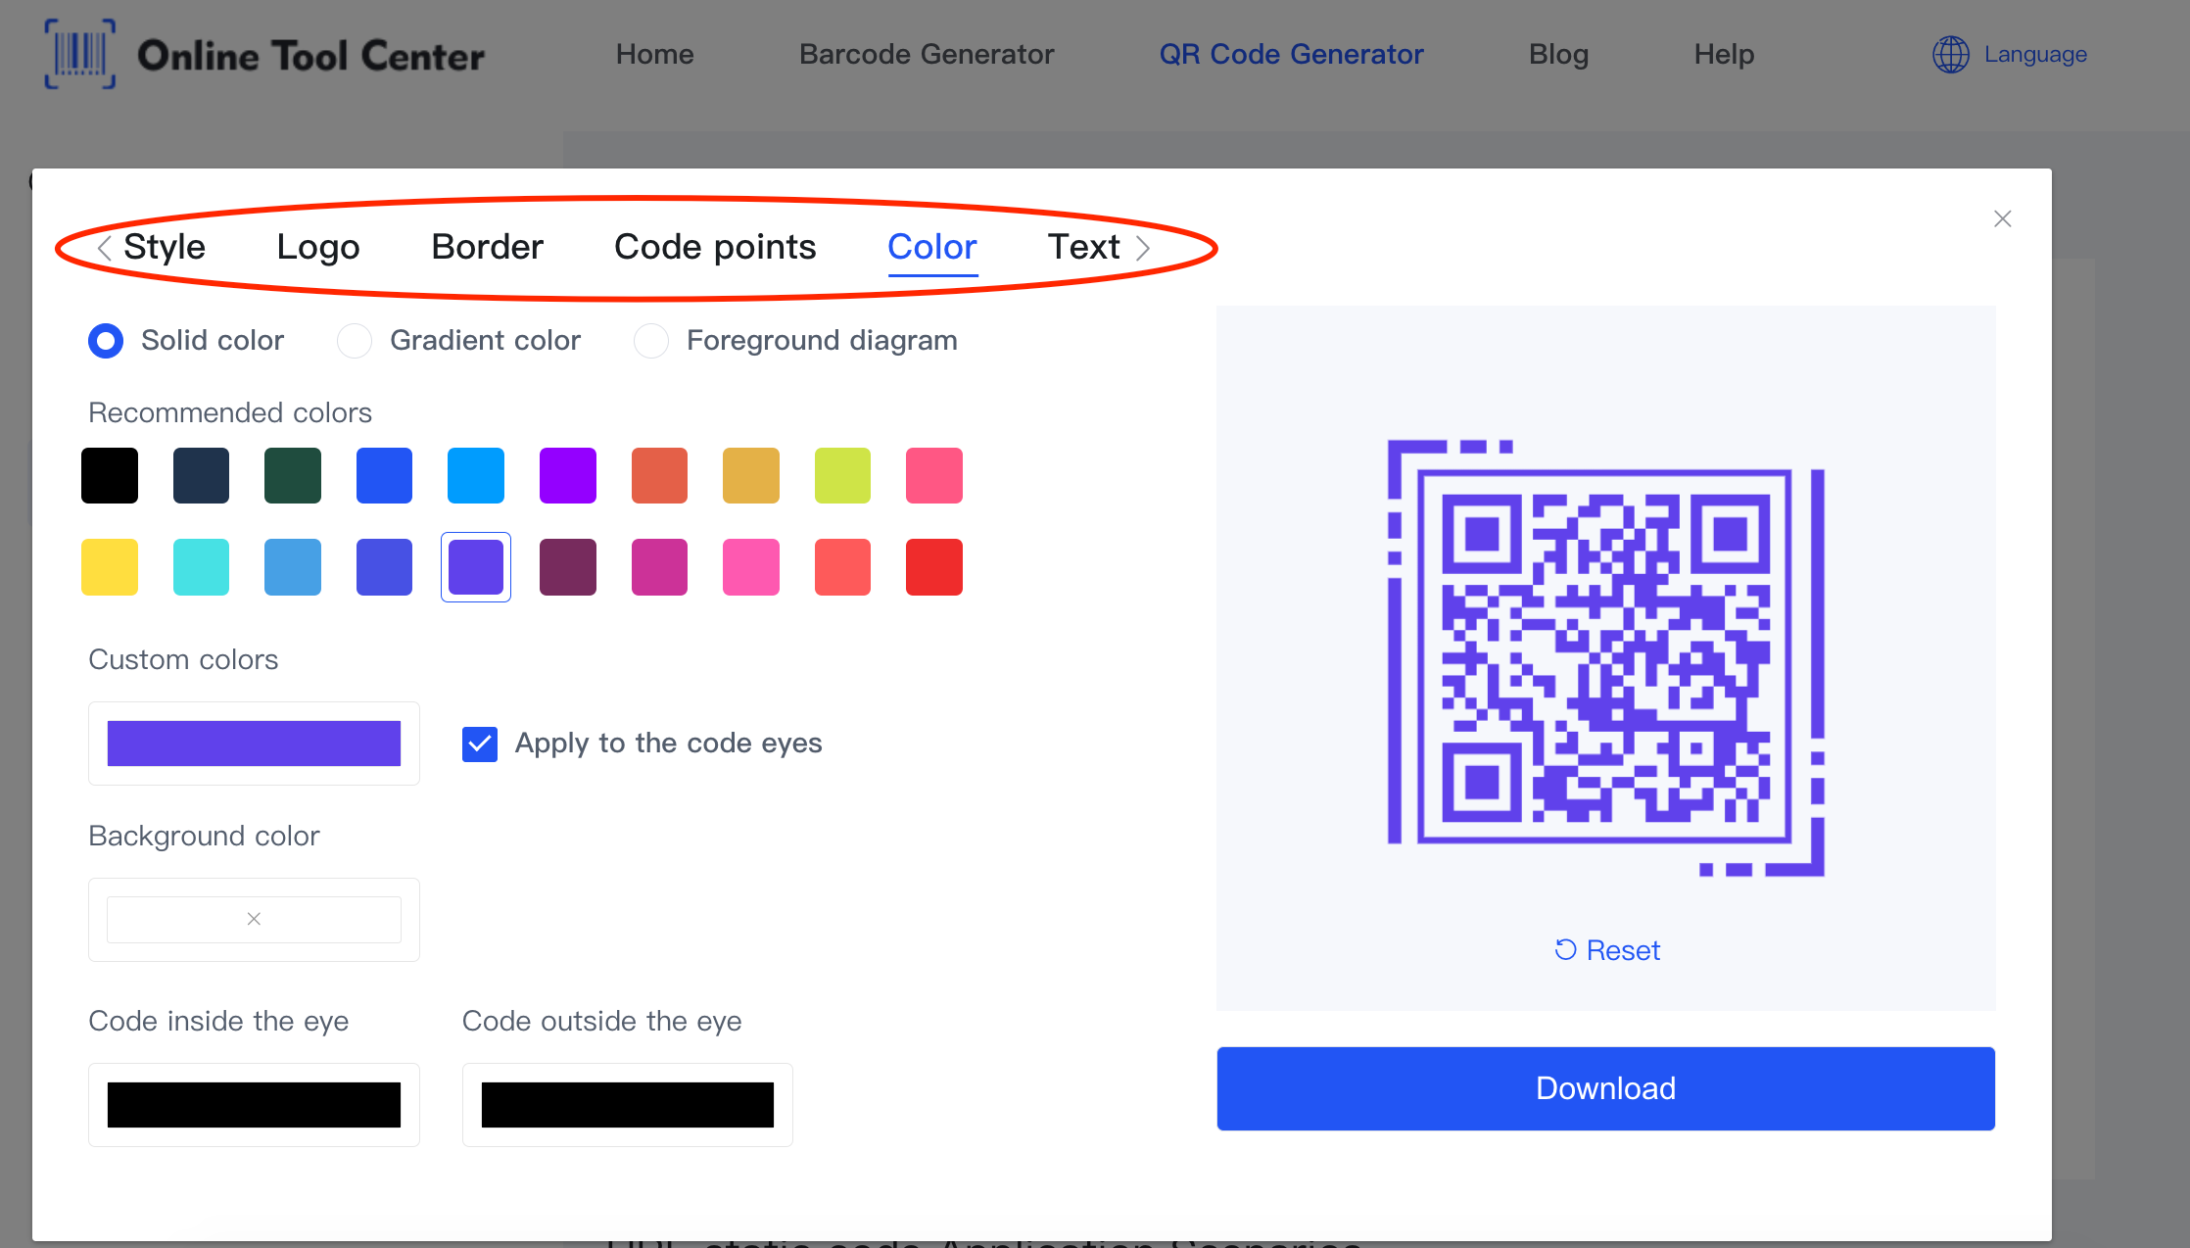The height and width of the screenshot is (1248, 2190).
Task: Select the red recommended color swatch
Action: [934, 565]
